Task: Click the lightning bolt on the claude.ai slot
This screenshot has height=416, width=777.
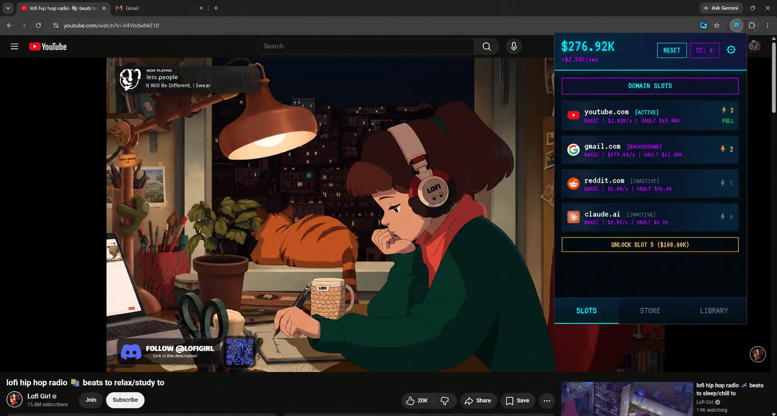Action: click(x=723, y=217)
